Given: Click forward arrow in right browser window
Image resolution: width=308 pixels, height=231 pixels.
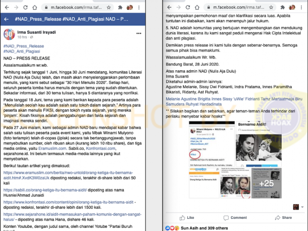Looking at the screenshot, I should (x=179, y=7).
